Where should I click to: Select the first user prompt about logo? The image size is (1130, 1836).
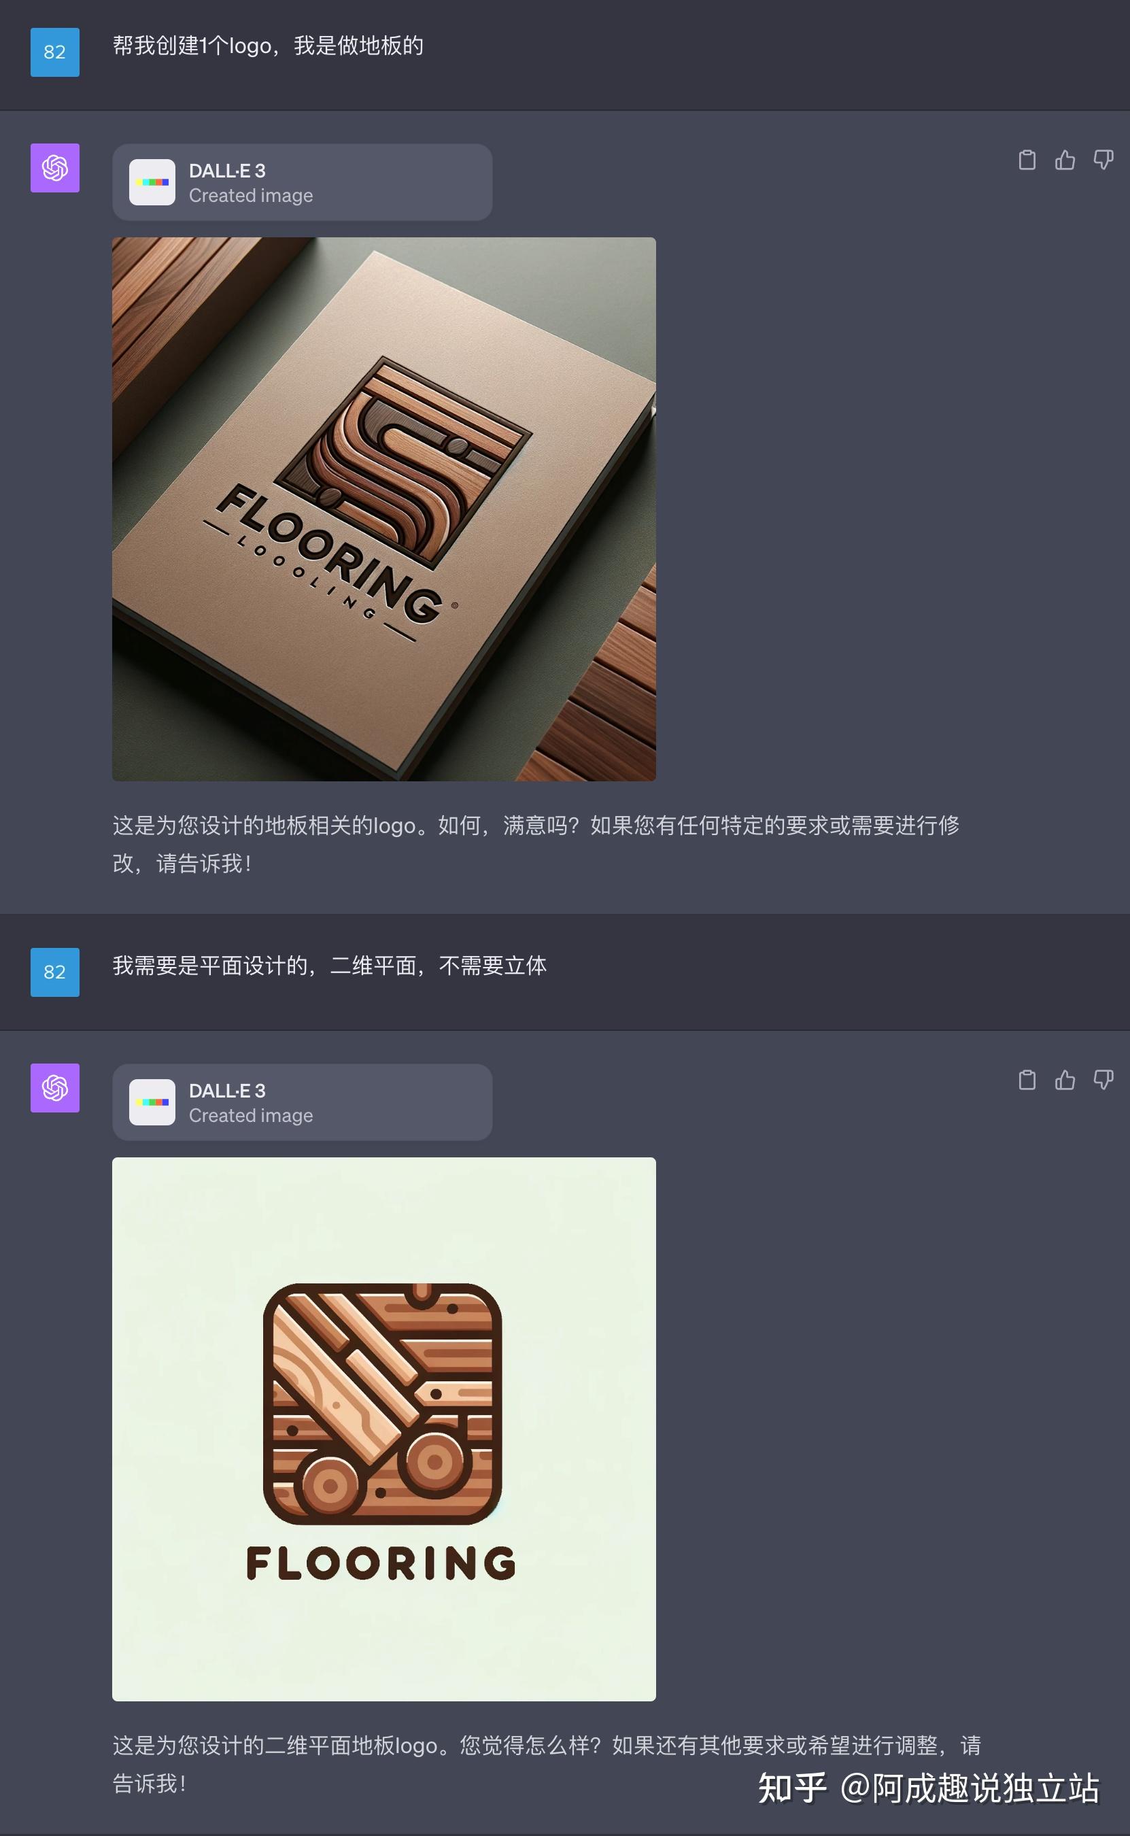(269, 46)
